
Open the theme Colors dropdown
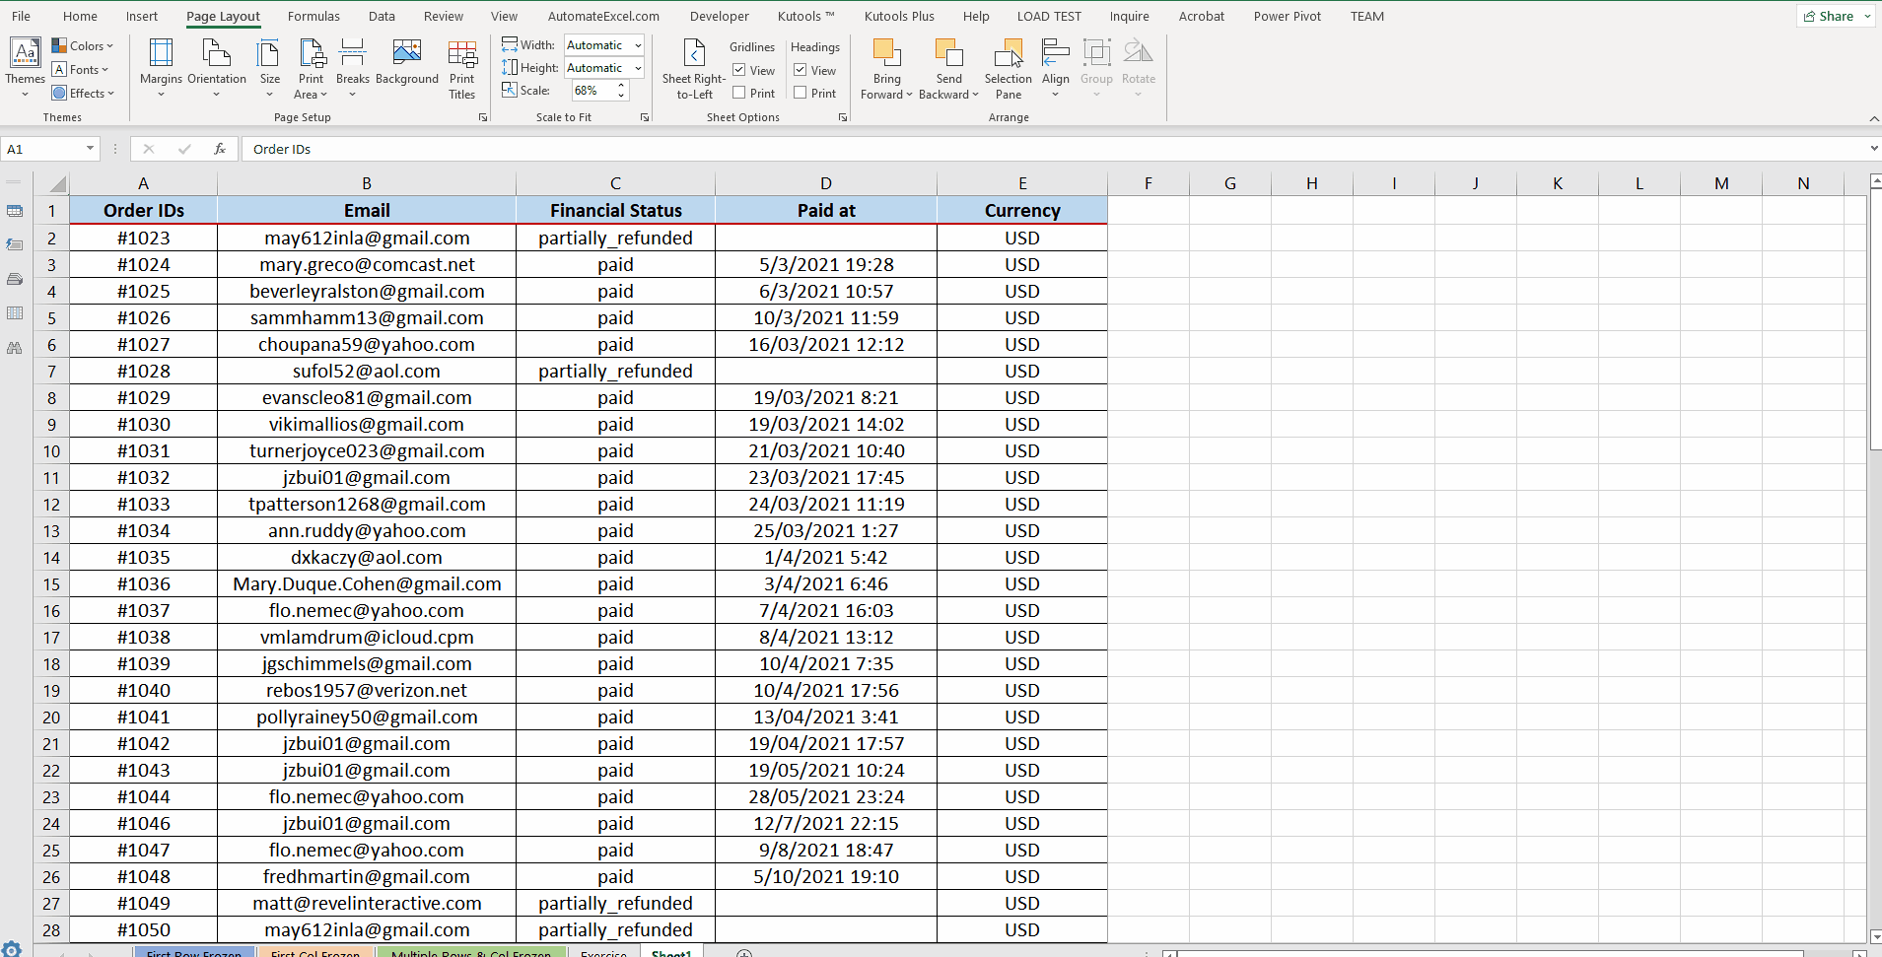tap(83, 46)
